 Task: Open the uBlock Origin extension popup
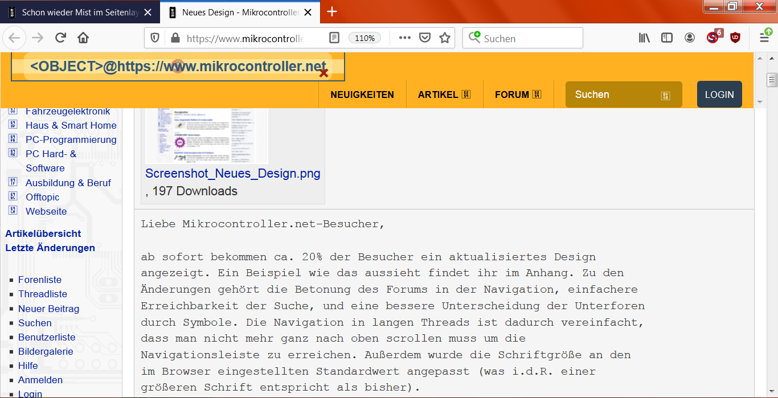[x=735, y=38]
